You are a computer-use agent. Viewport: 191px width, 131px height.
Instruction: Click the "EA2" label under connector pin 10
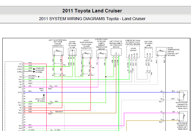[x=50, y=89]
